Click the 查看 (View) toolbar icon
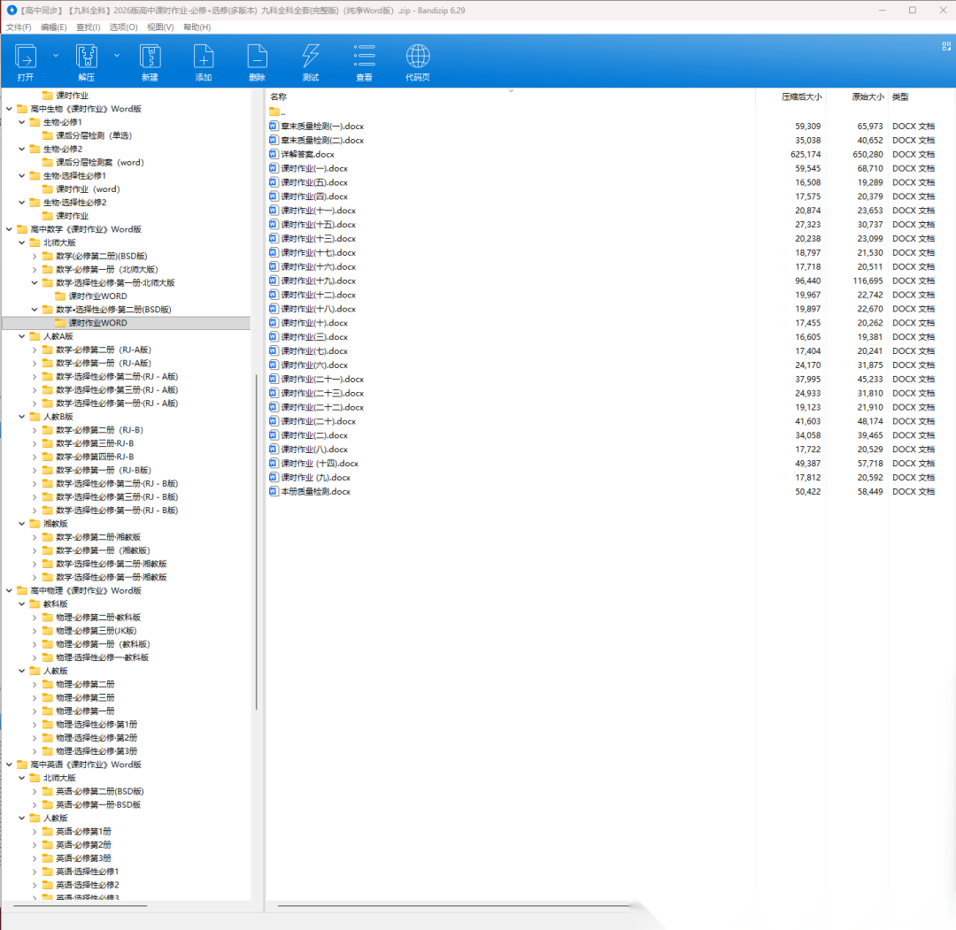 364,58
